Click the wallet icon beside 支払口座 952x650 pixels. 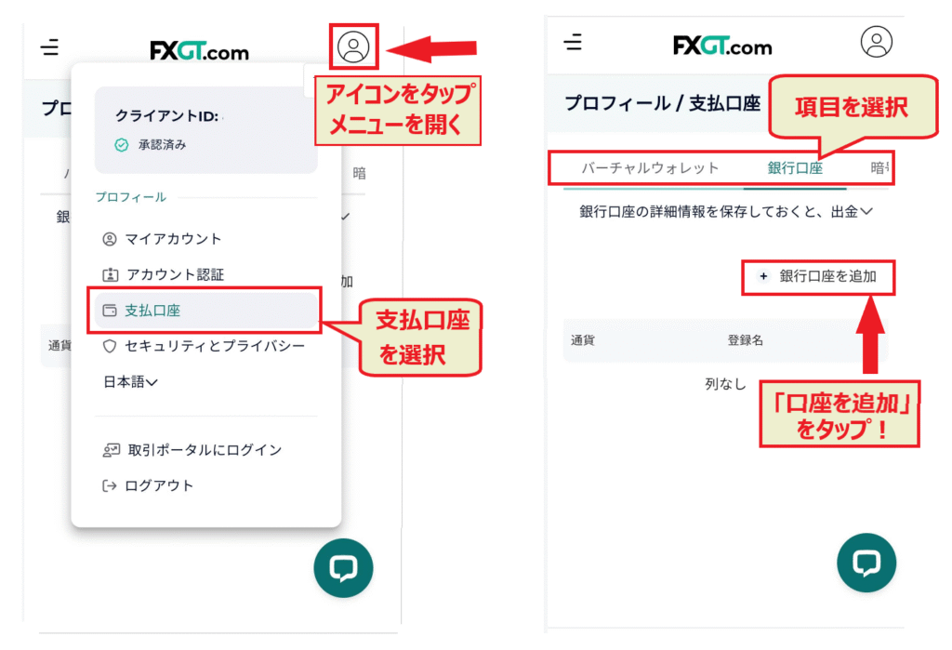tap(110, 311)
